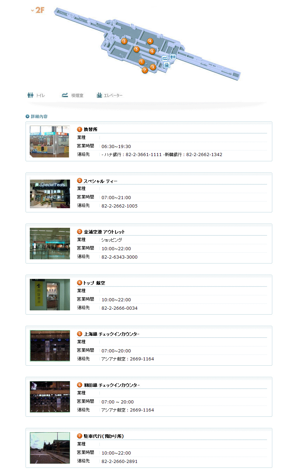Select marker 5 on the floor map
This screenshot has width=308, height=471.
tap(136, 49)
